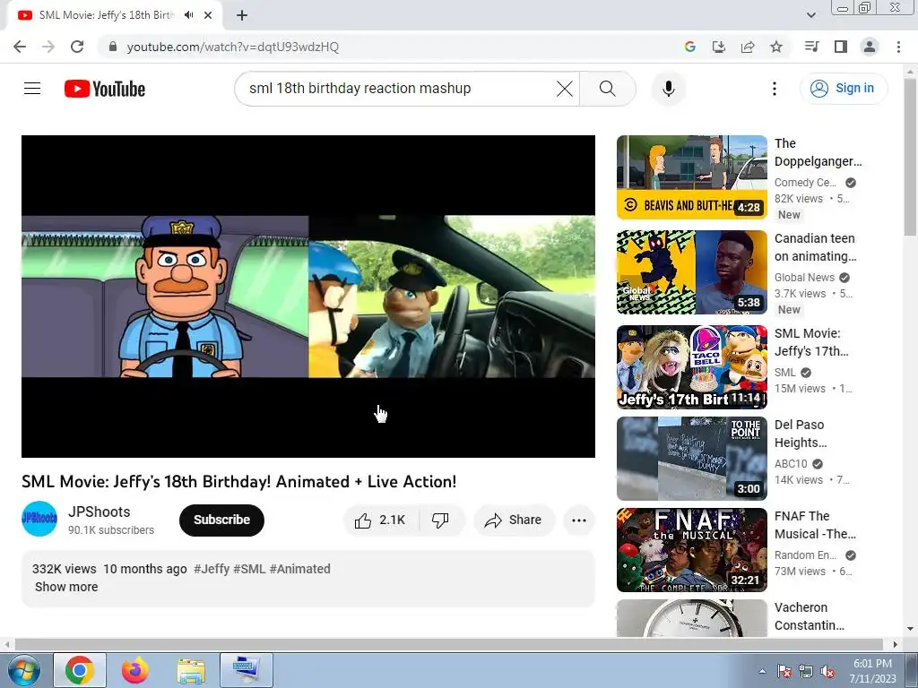The height and width of the screenshot is (688, 918).
Task: Click the Google icon in address bar
Action: coord(689,47)
